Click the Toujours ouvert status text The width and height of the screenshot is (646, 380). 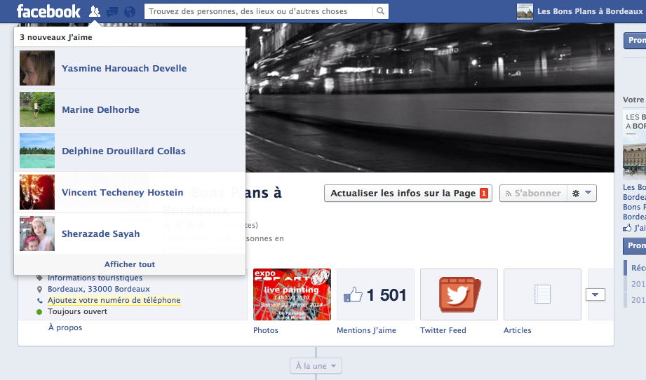[x=77, y=311]
